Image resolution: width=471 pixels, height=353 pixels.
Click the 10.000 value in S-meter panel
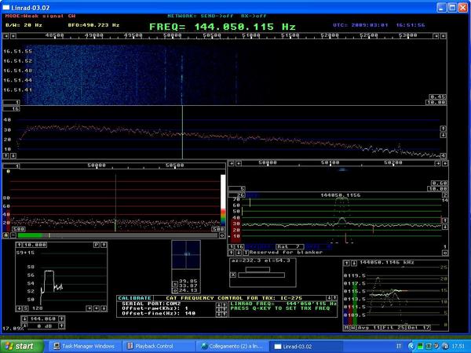tap(33, 245)
